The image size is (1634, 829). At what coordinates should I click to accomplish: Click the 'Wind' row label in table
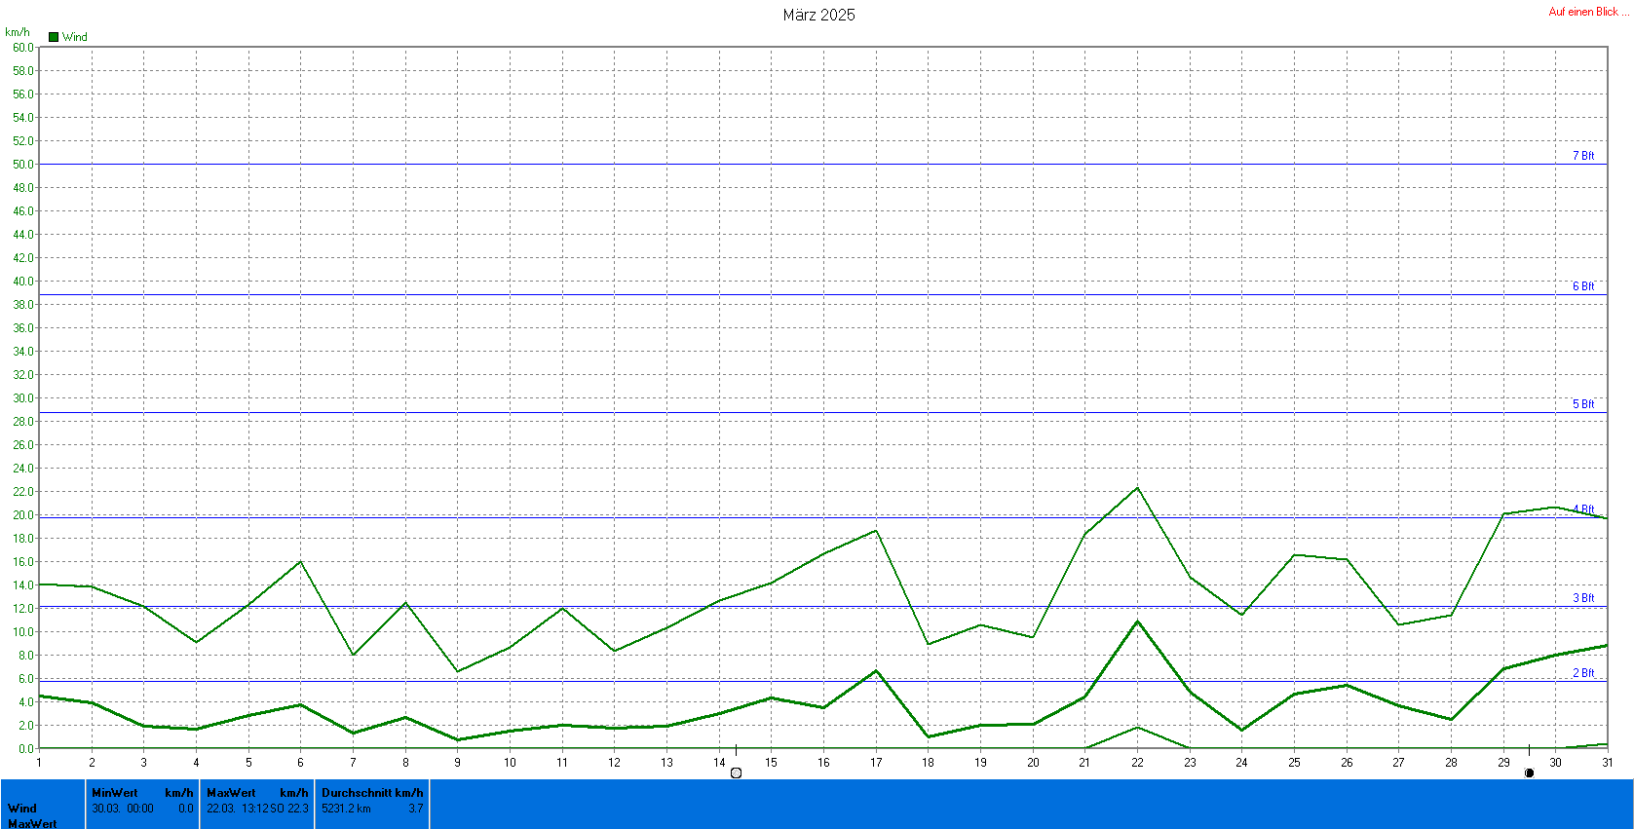click(22, 809)
